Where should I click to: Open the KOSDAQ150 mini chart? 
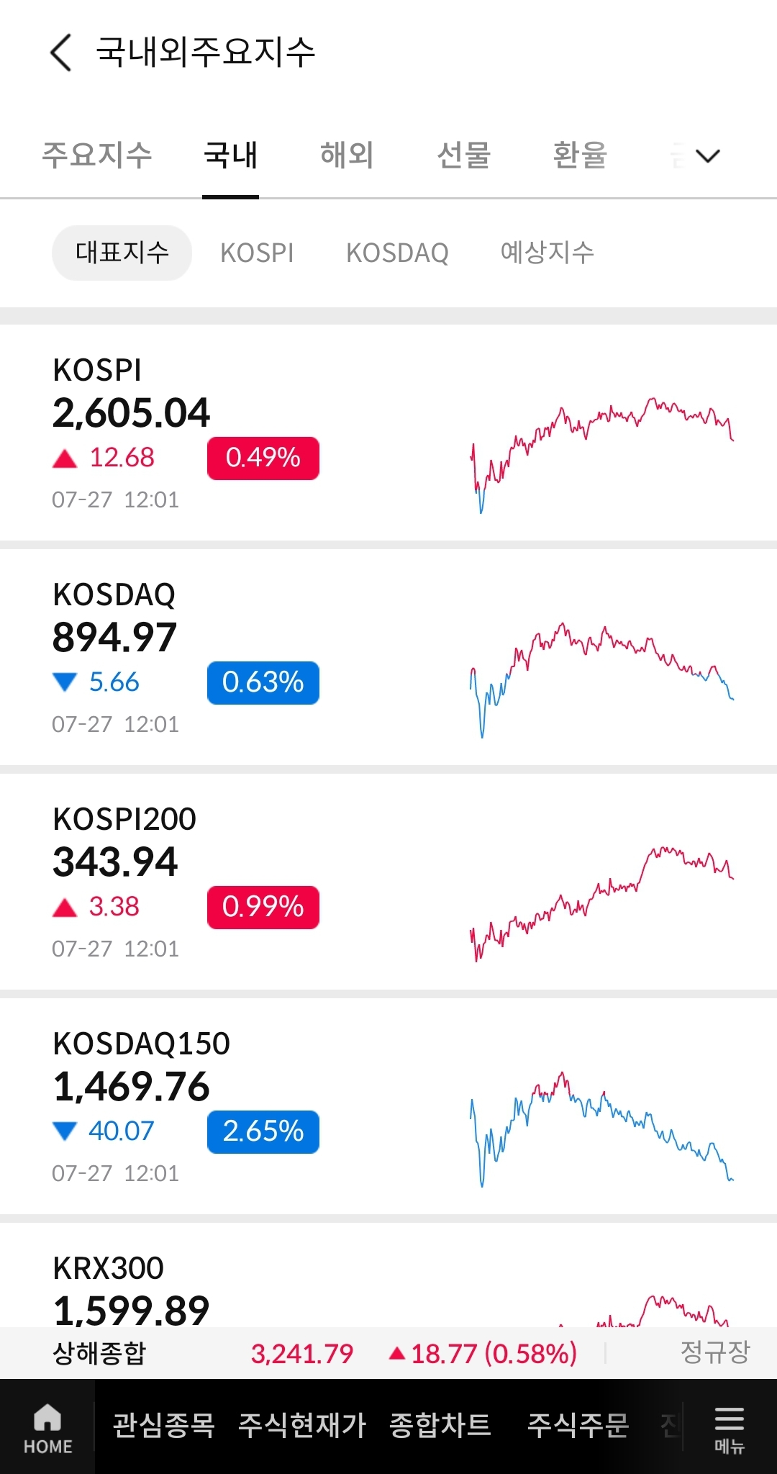pyautogui.click(x=601, y=1129)
